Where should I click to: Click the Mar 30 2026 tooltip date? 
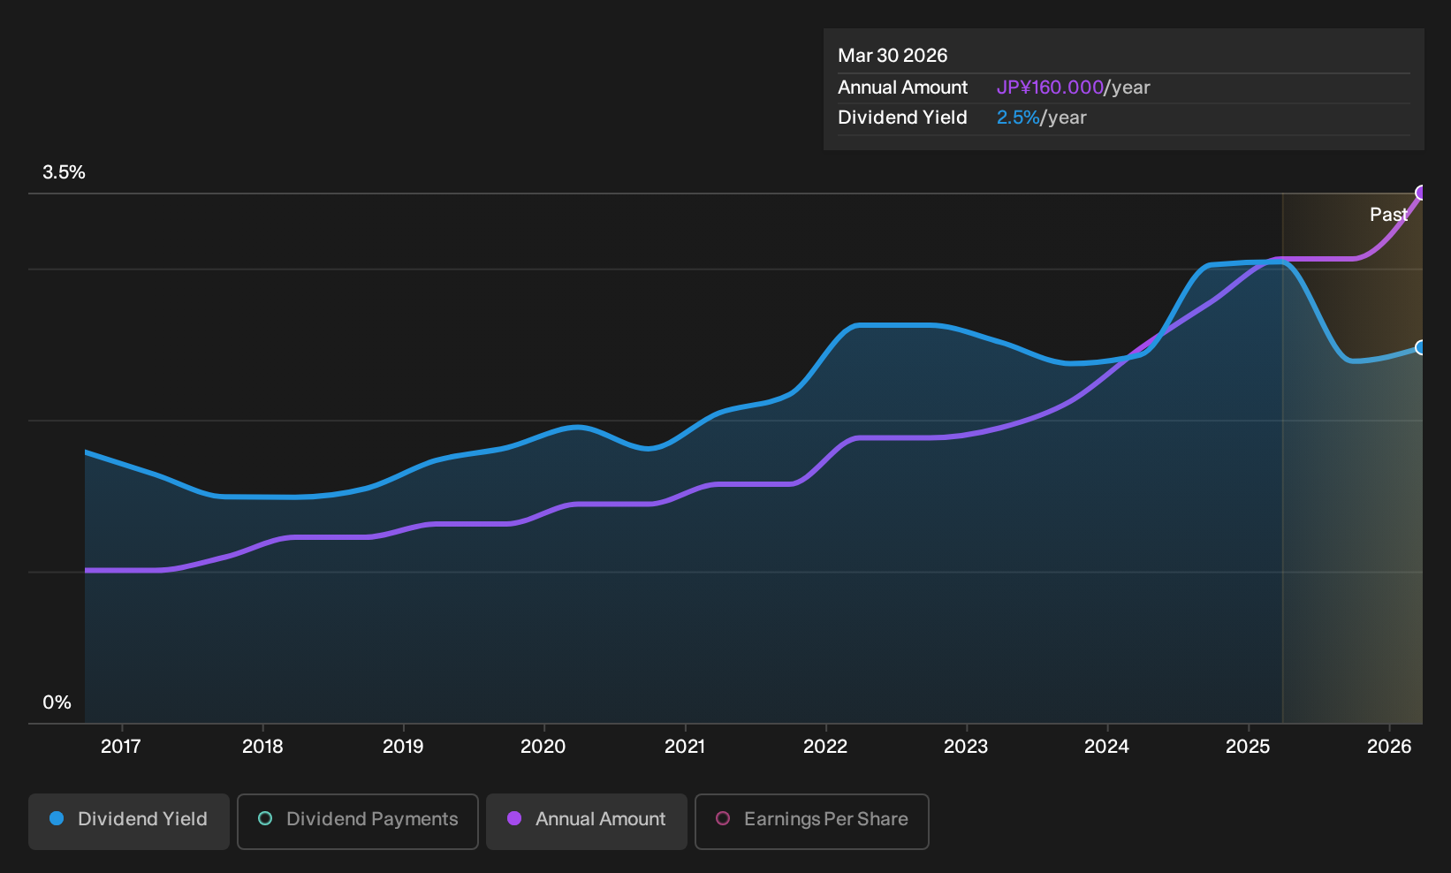893,56
